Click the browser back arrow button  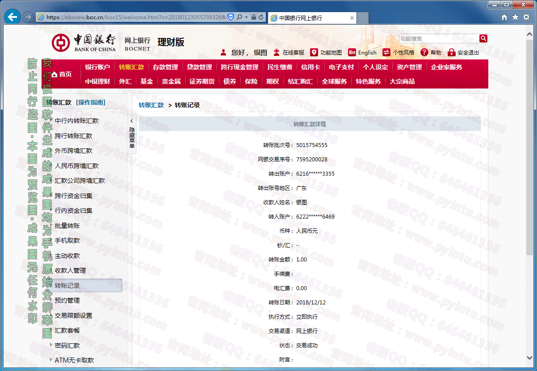[x=12, y=17]
